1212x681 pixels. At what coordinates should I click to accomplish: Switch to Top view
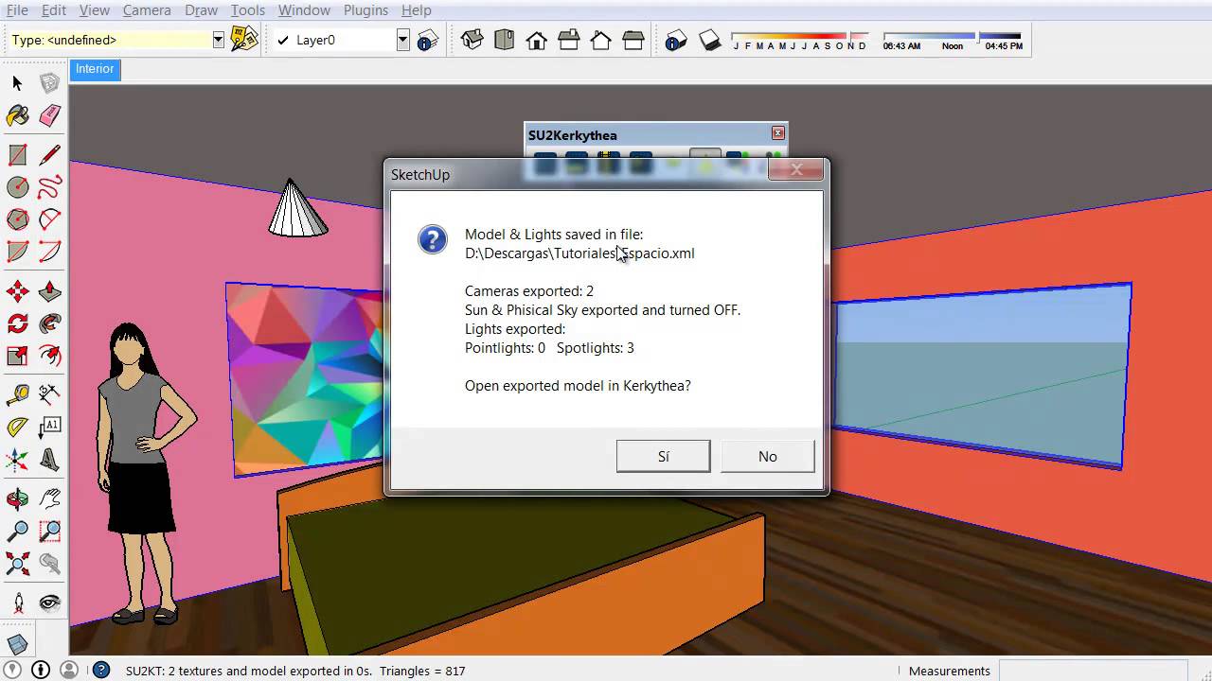[x=505, y=40]
